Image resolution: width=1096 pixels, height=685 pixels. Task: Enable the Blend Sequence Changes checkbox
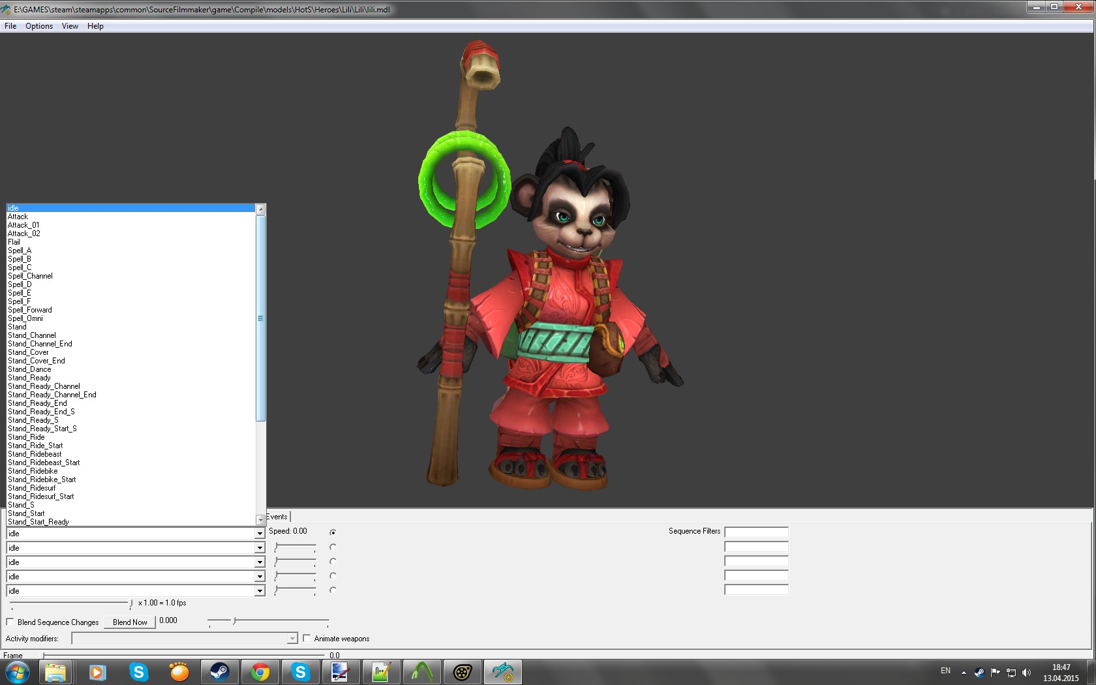(x=10, y=622)
